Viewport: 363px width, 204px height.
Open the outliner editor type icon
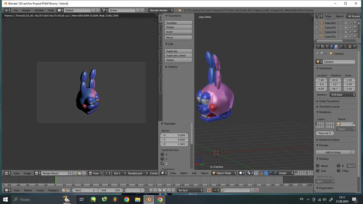click(319, 16)
